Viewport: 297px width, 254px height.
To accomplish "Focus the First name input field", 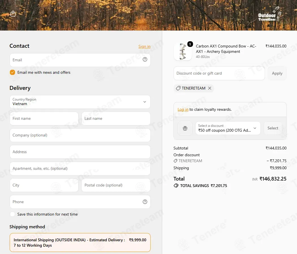I will (x=44, y=119).
